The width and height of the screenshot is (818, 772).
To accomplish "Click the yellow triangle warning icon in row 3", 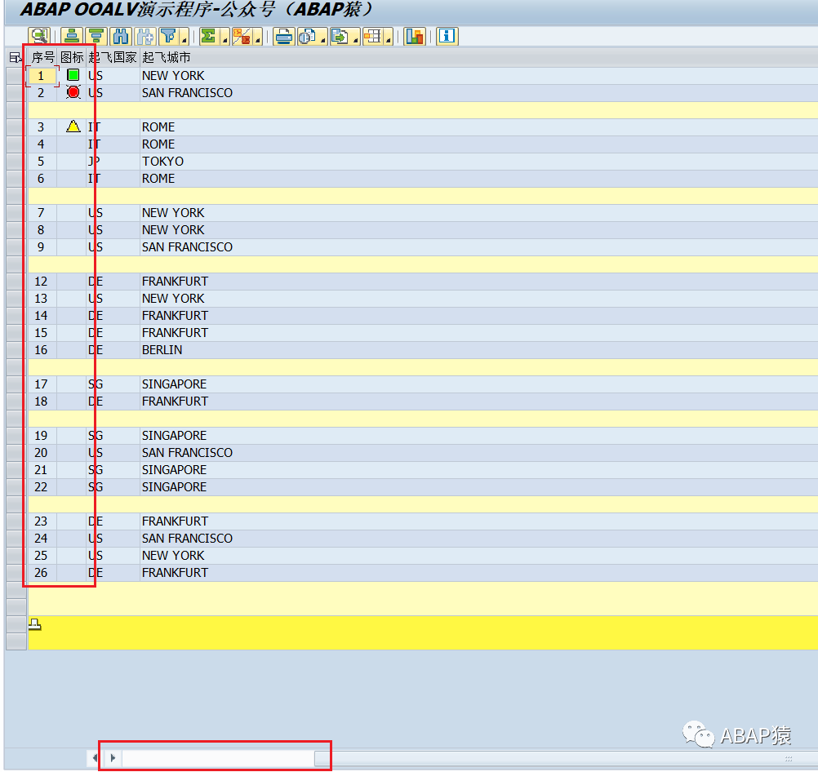I will [x=73, y=126].
